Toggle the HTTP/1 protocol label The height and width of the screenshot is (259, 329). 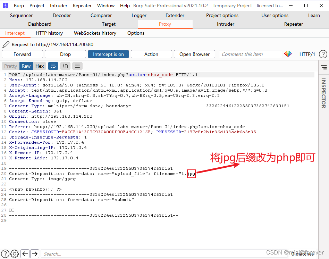pyautogui.click(x=307, y=54)
